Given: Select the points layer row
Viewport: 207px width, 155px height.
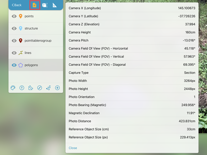Looking at the screenshot, I should (x=36, y=16).
